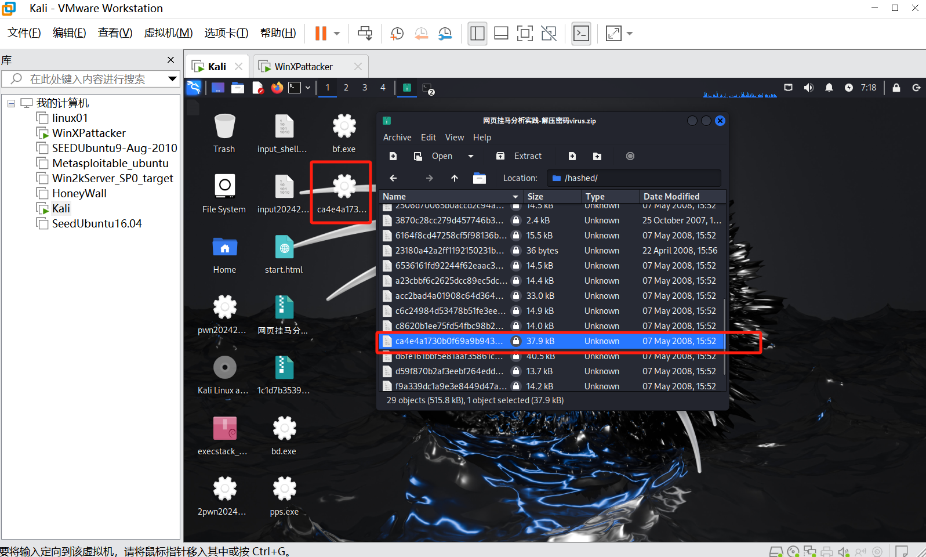The width and height of the screenshot is (926, 557).
Task: Select file acc2bad4a01908c64d364 in archive
Action: click(551, 296)
